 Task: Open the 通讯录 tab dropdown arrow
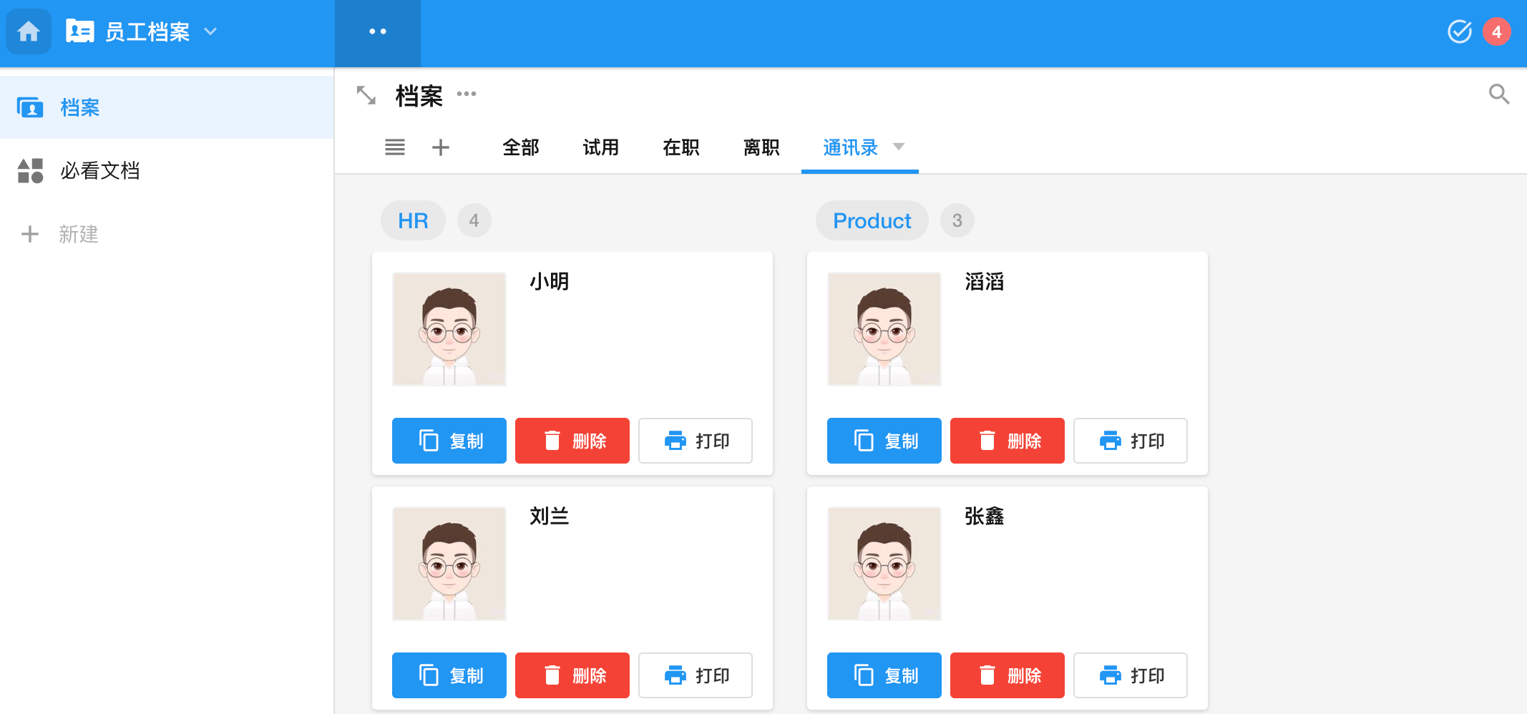(x=899, y=147)
